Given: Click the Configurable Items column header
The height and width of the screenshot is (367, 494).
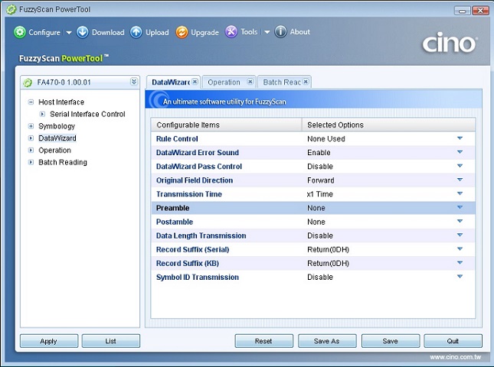Looking at the screenshot, I should point(226,125).
